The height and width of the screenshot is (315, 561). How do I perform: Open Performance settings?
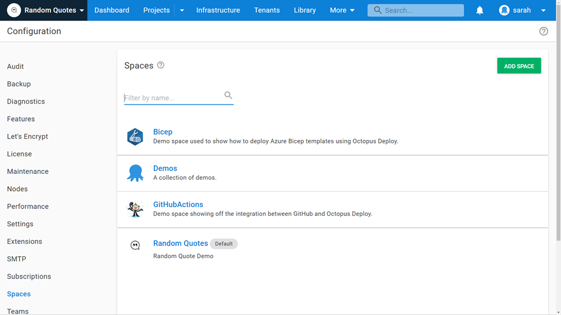(x=27, y=207)
